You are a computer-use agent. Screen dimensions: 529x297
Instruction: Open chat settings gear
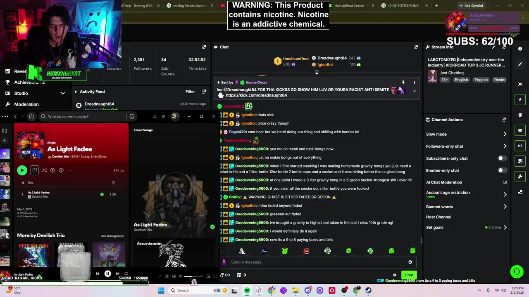(x=395, y=275)
